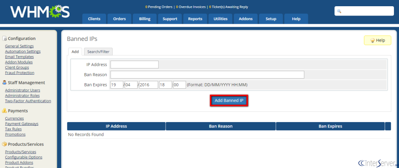Click the WHMCS logo
The height and width of the screenshot is (168, 399).
(x=40, y=11)
